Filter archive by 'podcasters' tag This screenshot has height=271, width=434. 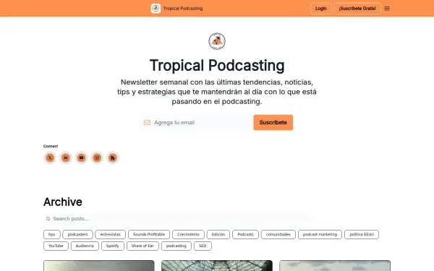pos(77,234)
